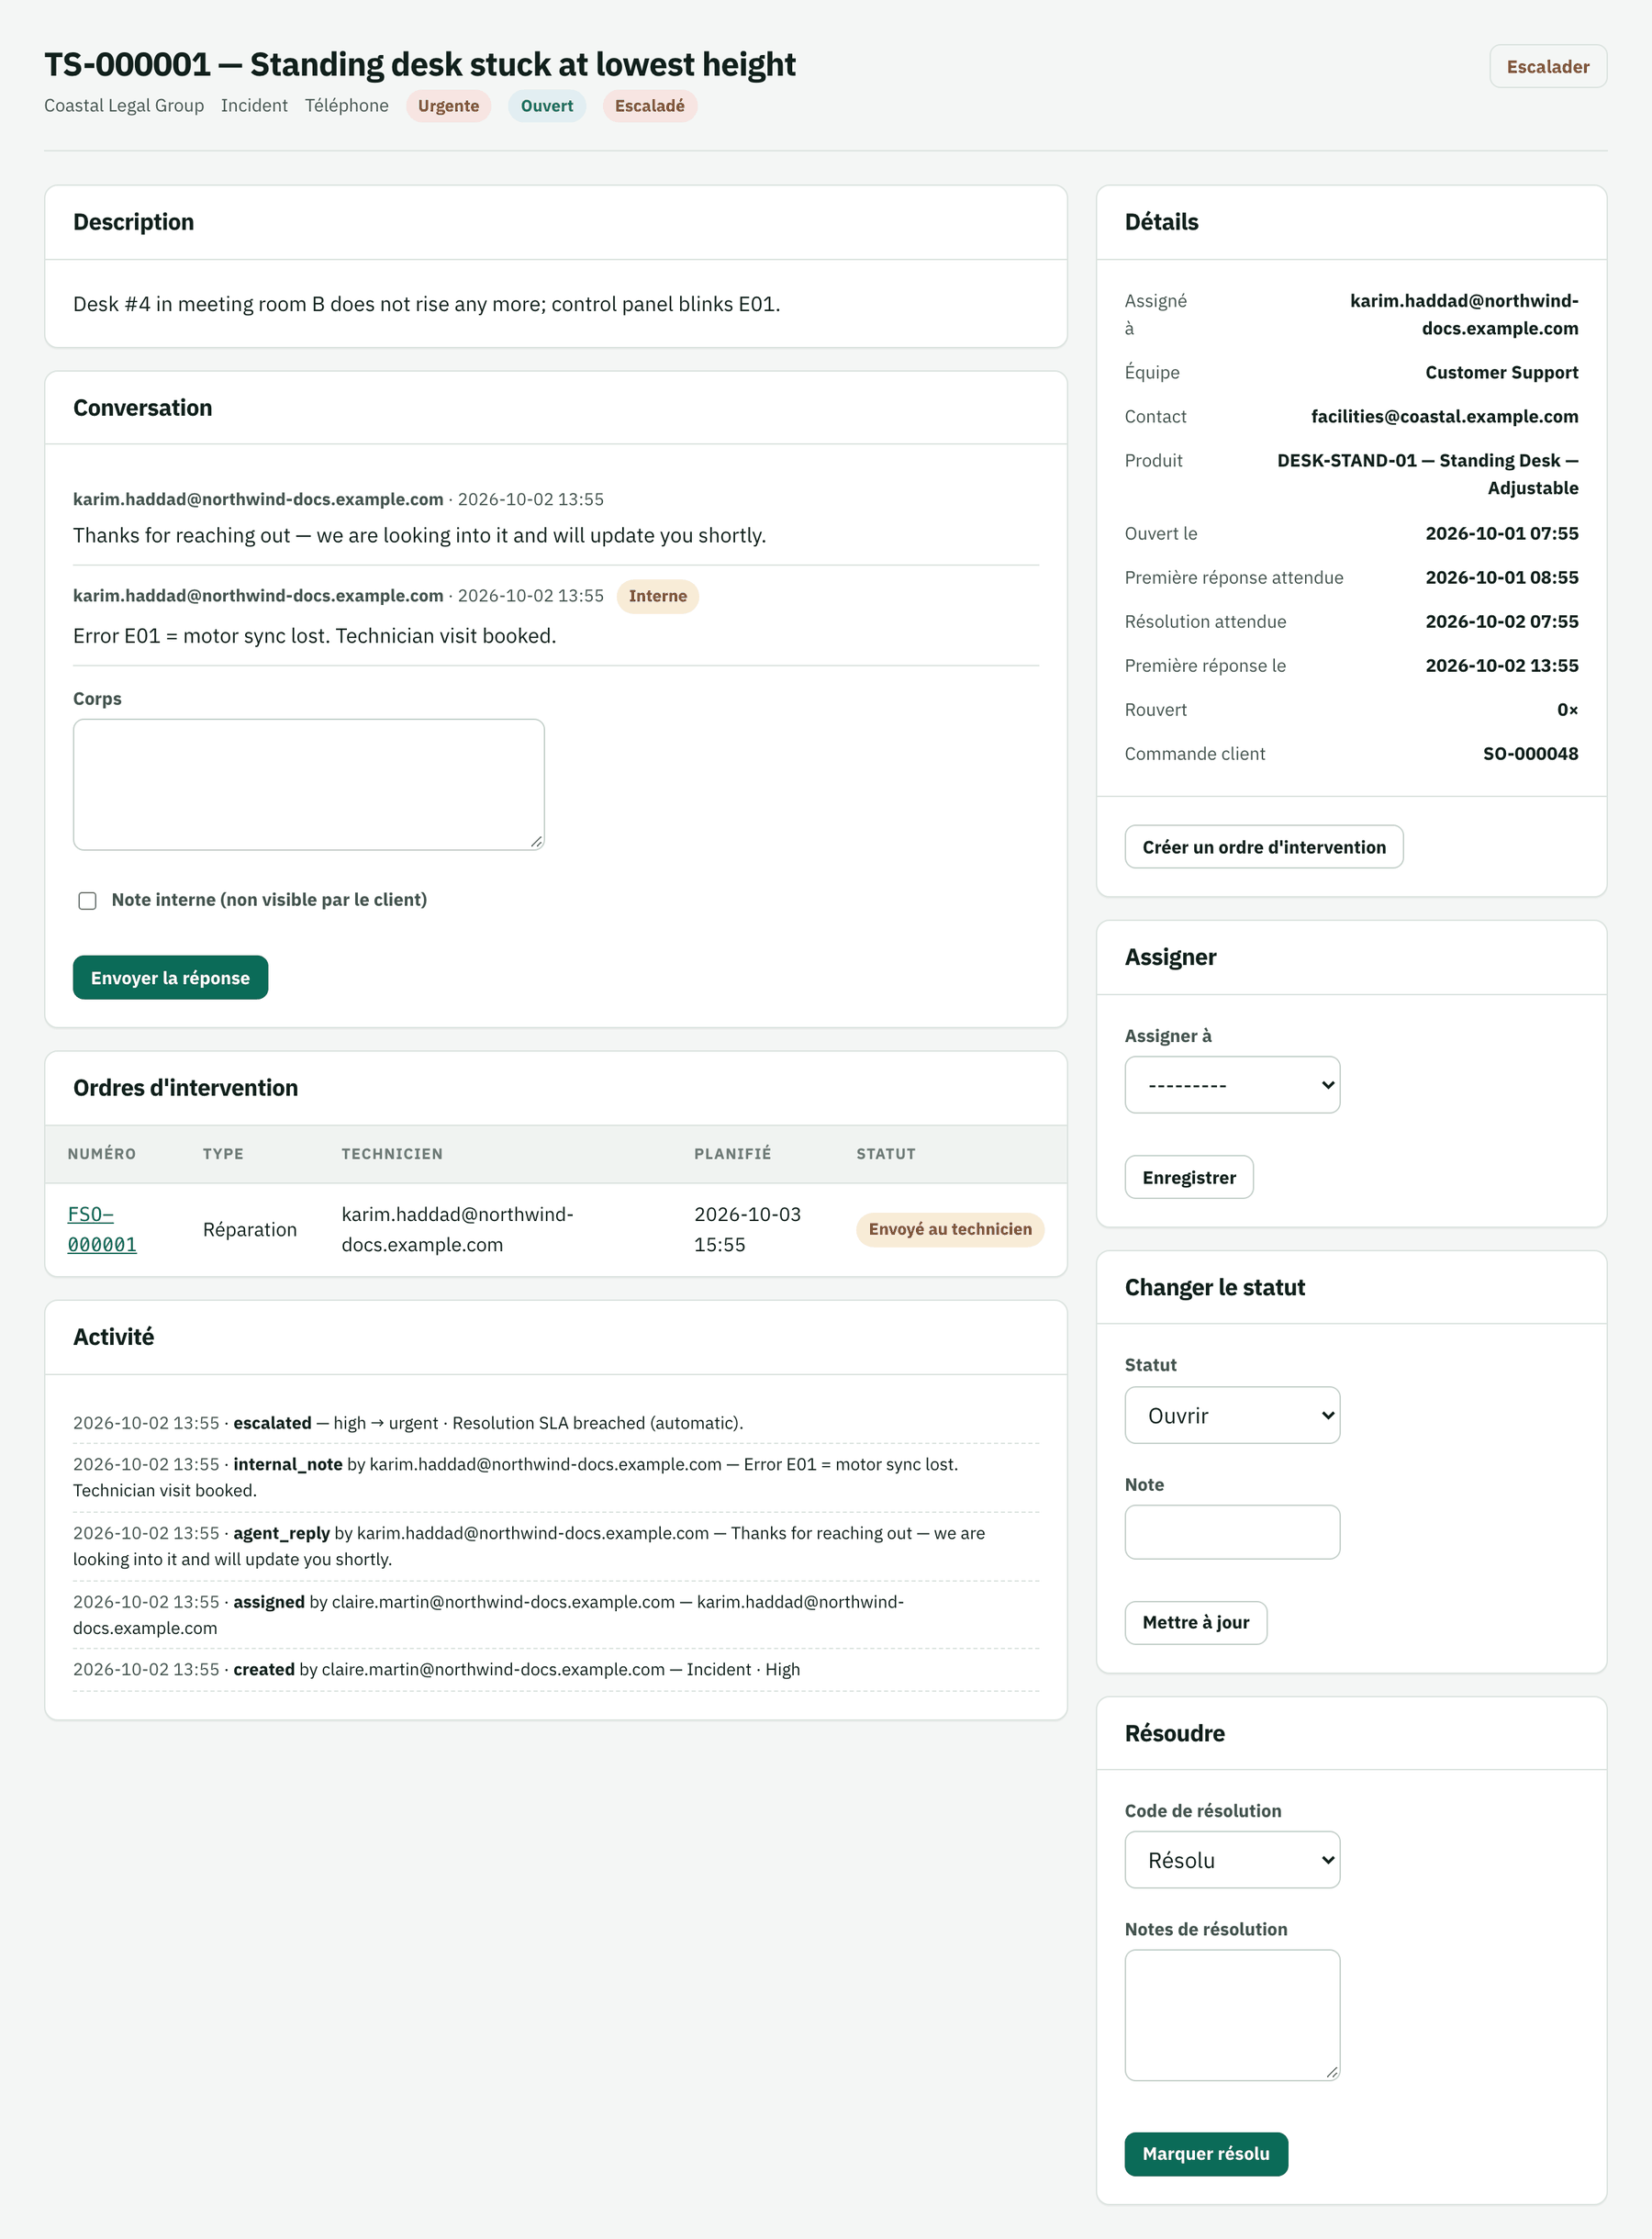The width and height of the screenshot is (1652, 2239).
Task: Click the Mettre à jour button
Action: [x=1195, y=1622]
